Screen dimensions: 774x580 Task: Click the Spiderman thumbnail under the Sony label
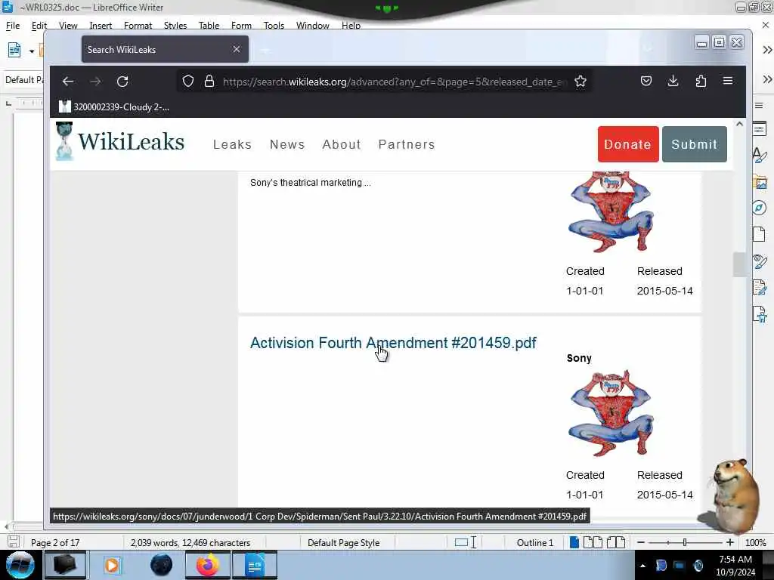tap(611, 412)
